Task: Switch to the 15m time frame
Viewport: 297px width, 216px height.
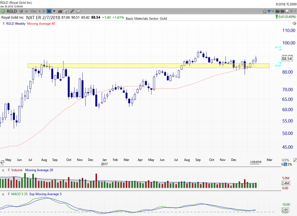Action: [33, 11]
